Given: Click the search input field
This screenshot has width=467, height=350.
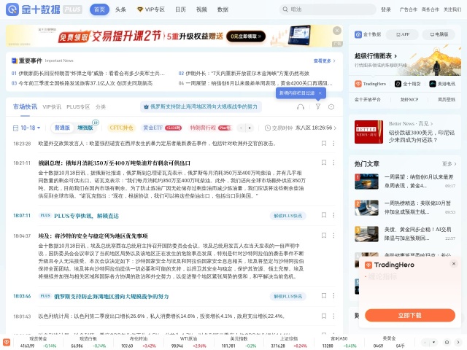Looking at the screenshot, I should coord(328,9).
